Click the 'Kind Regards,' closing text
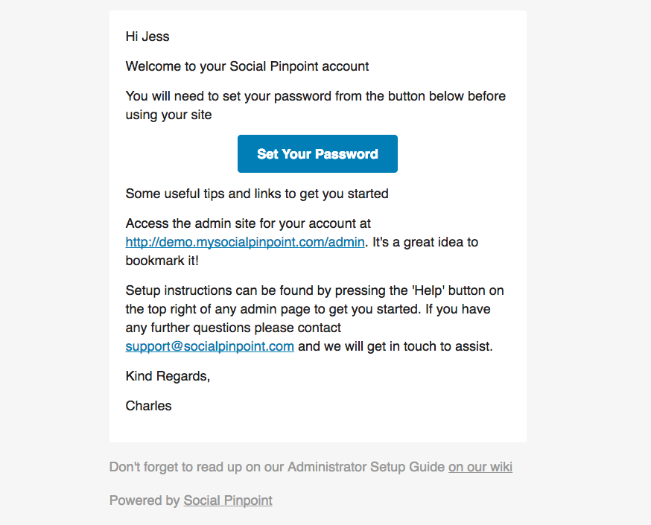651x525 pixels. [x=168, y=376]
